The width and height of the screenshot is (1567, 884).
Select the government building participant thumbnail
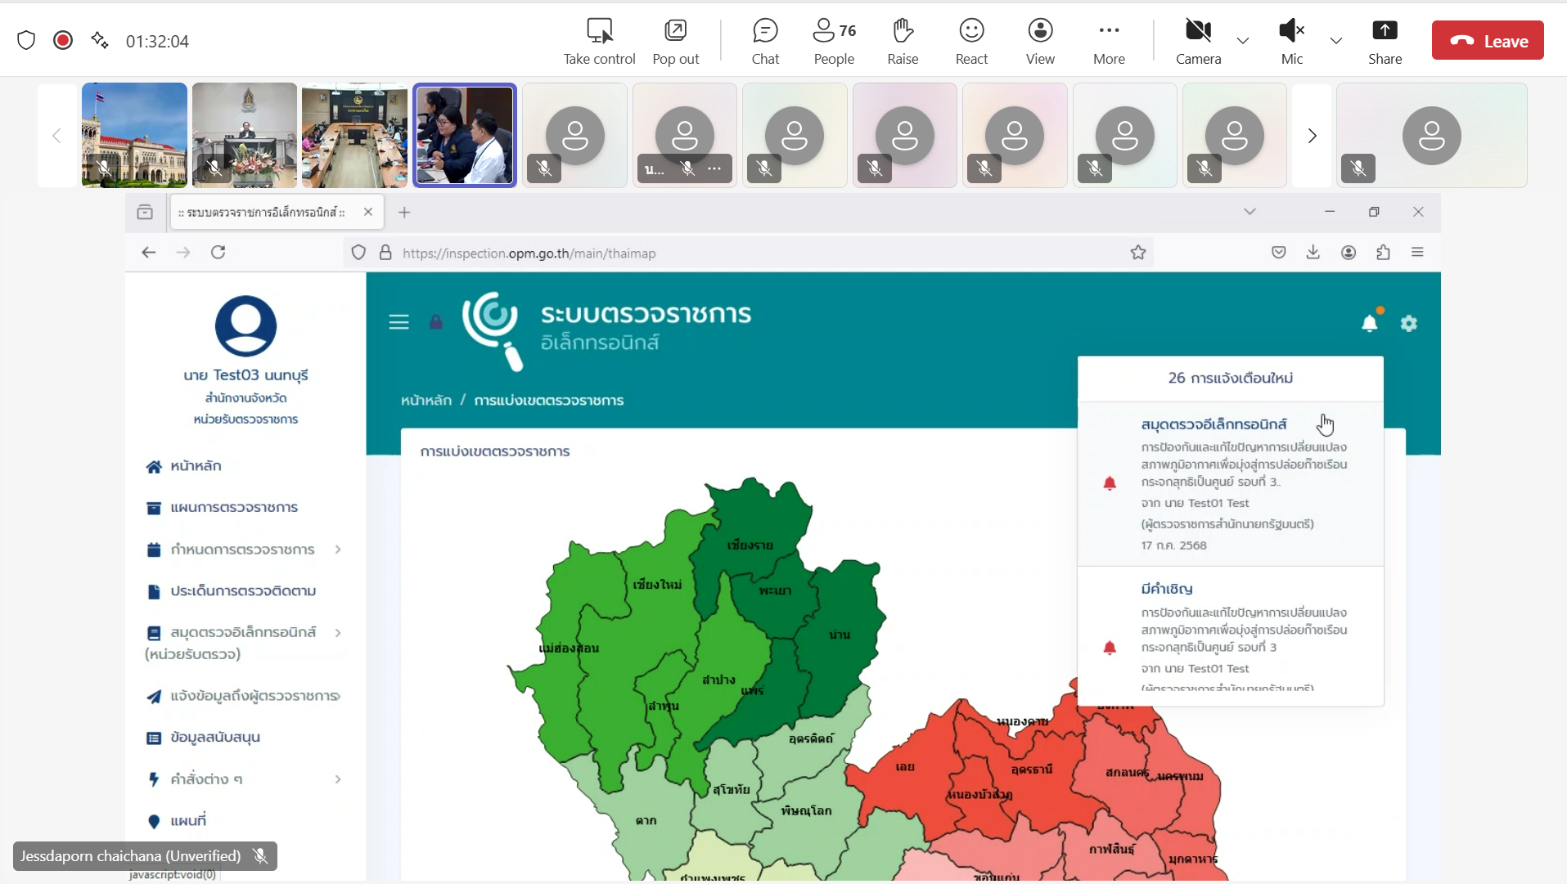(134, 135)
